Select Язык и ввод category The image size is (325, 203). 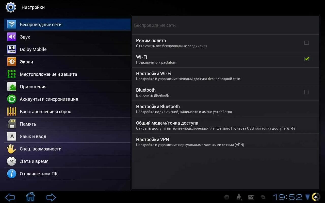pos(67,136)
